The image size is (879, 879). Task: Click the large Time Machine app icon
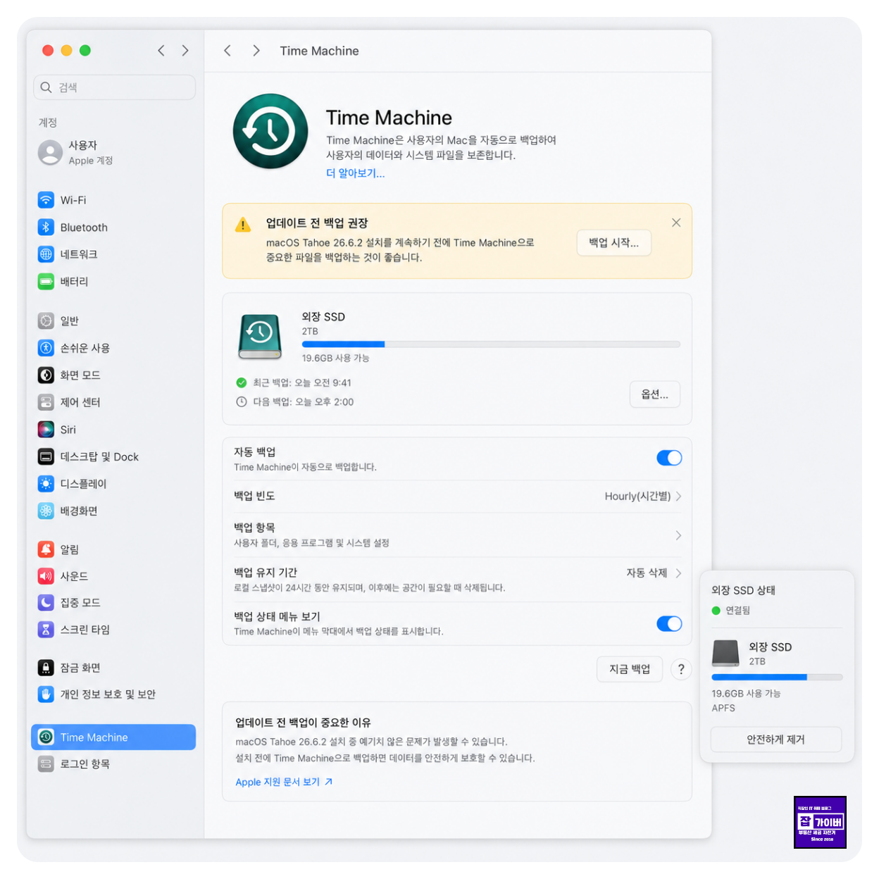(270, 132)
